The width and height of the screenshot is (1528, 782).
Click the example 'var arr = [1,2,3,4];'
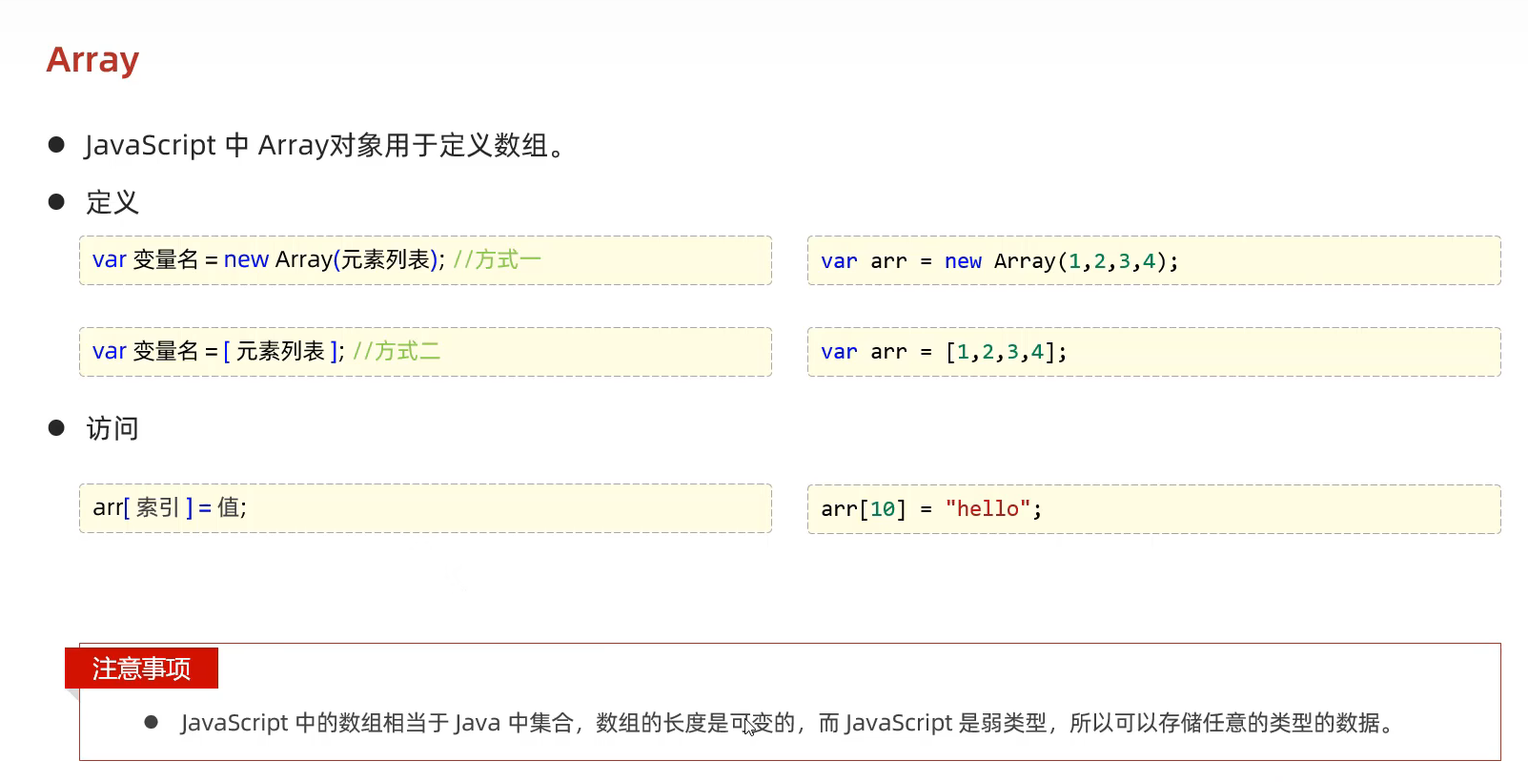pyautogui.click(x=1153, y=352)
